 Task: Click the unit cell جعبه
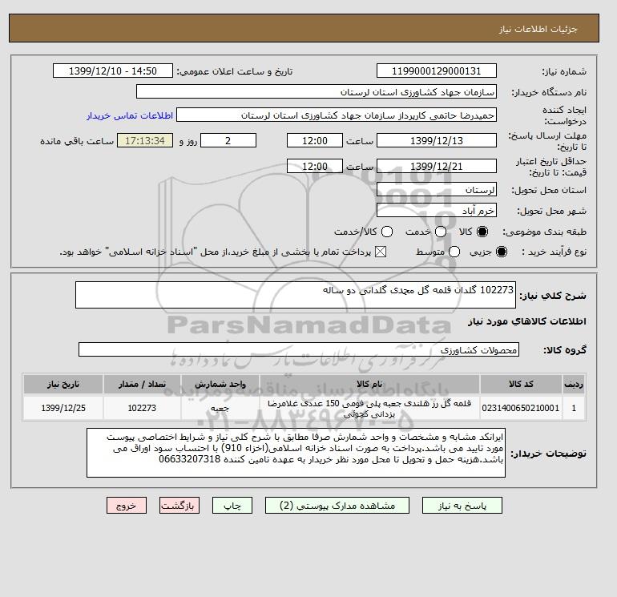point(220,408)
